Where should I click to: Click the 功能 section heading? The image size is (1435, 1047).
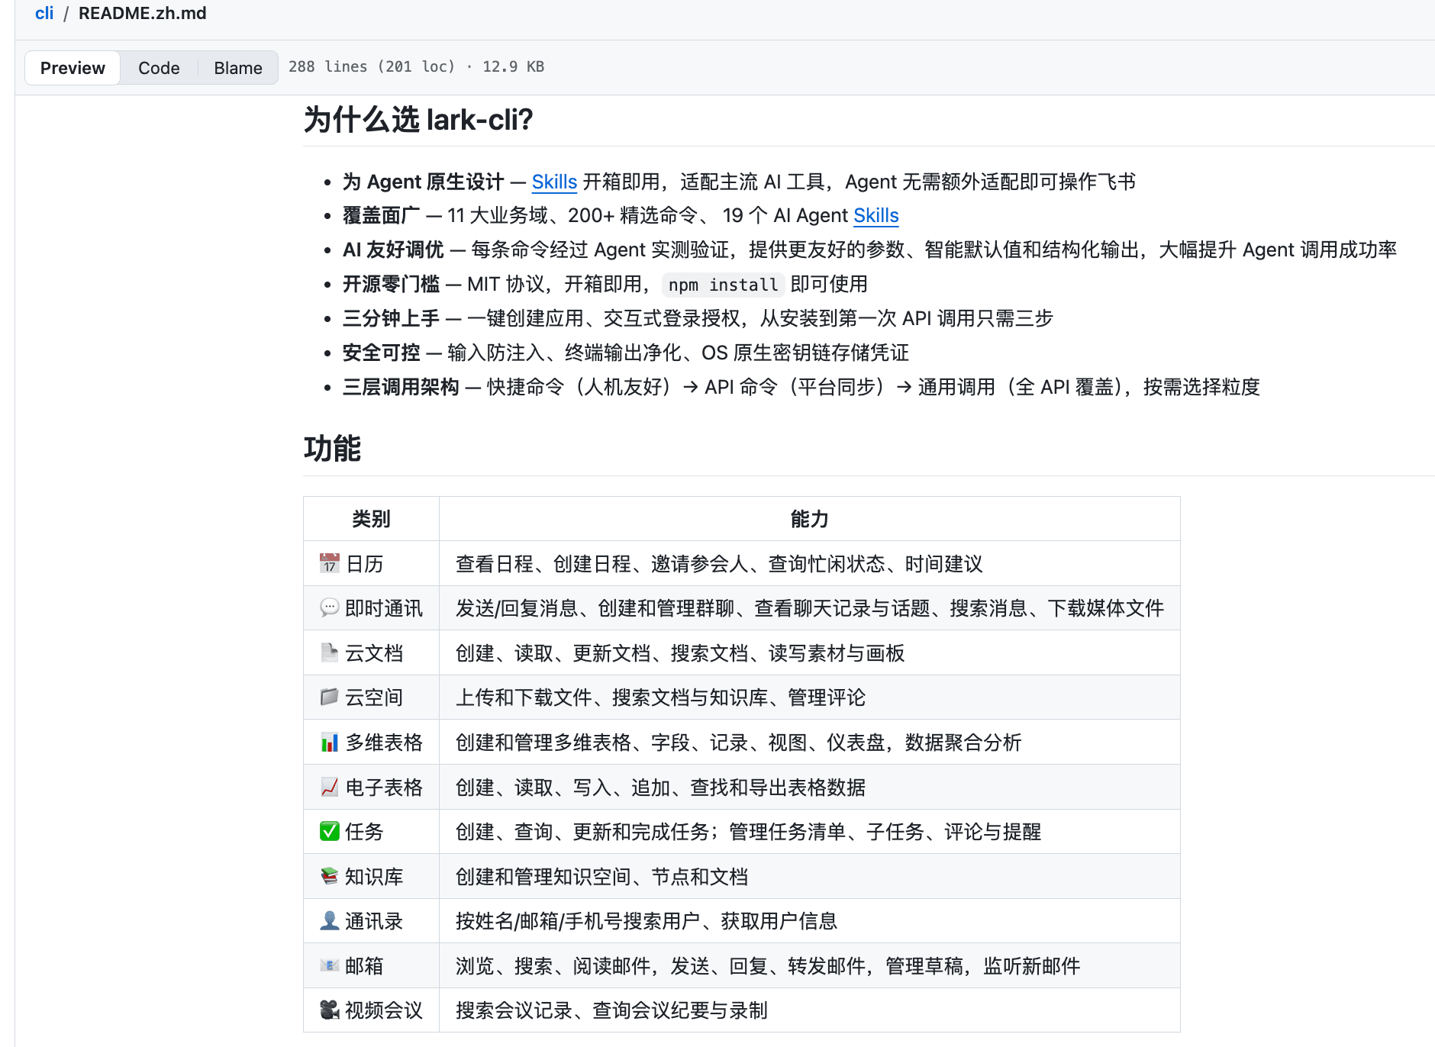[332, 449]
